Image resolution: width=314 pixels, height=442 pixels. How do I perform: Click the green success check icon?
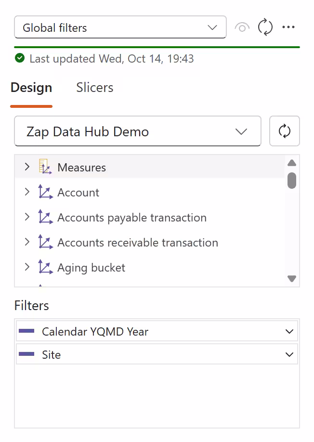coord(20,58)
